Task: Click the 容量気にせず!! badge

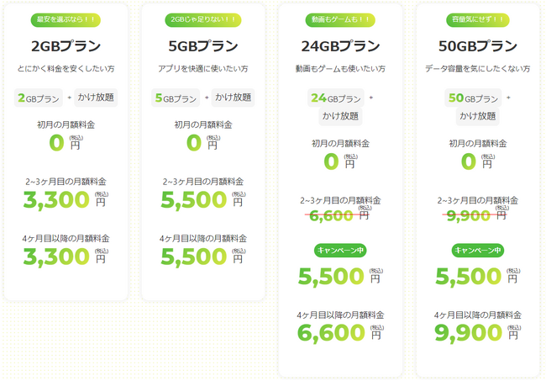Action: point(477,19)
